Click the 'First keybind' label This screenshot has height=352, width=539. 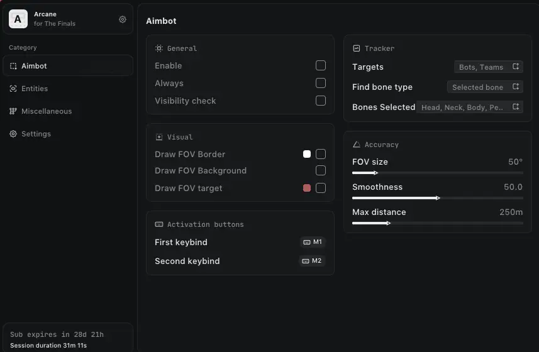pyautogui.click(x=181, y=243)
